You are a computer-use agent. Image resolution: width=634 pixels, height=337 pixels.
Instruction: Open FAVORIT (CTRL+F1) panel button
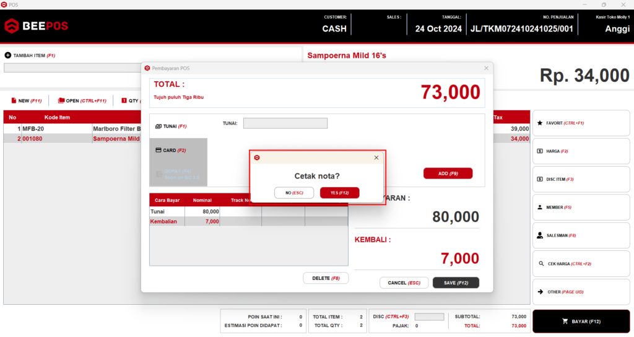point(581,123)
